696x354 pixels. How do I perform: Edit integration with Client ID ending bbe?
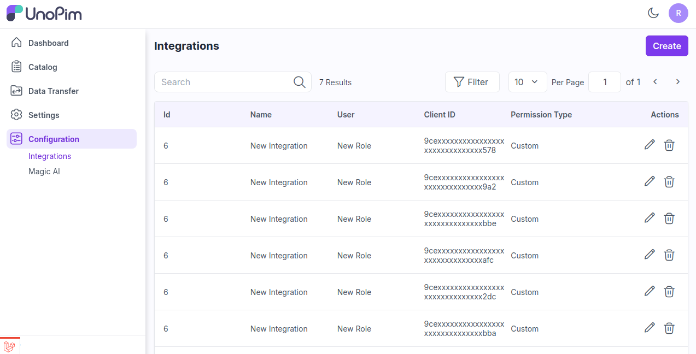(x=650, y=218)
